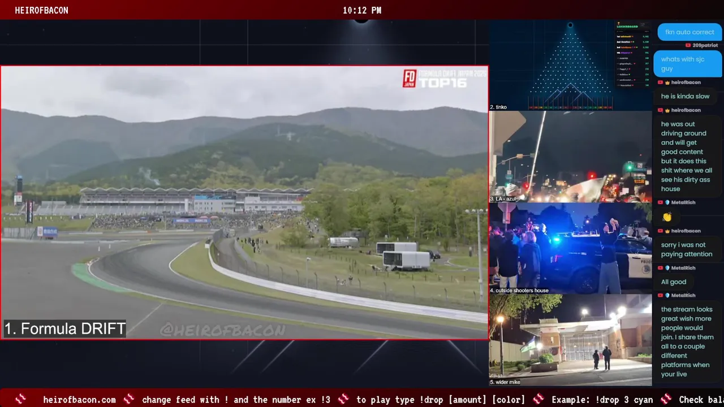The image size is (724, 407).
Task: Click the LEADERBOARD heading
Action: point(627,27)
